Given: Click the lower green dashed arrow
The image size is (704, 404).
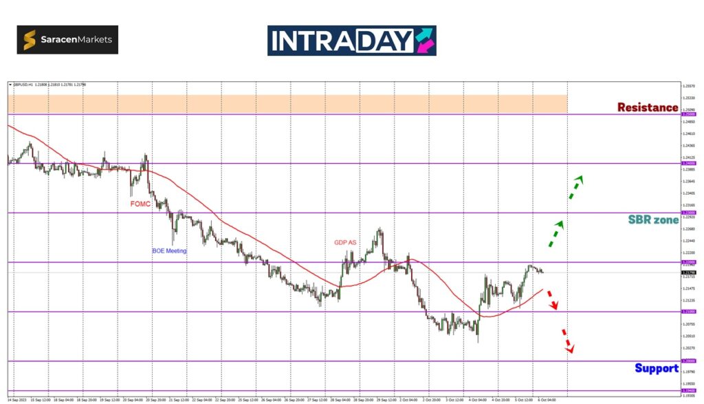Looking at the screenshot, I should point(555,234).
